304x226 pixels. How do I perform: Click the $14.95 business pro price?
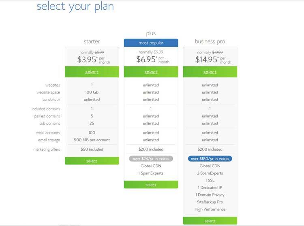[x=207, y=59]
